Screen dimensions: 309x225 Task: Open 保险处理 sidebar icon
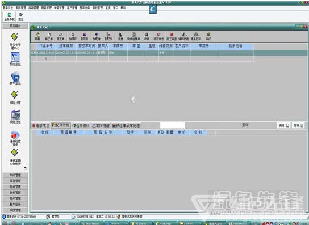15,97
